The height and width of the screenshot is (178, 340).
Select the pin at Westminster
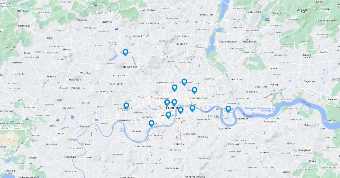coord(168,115)
